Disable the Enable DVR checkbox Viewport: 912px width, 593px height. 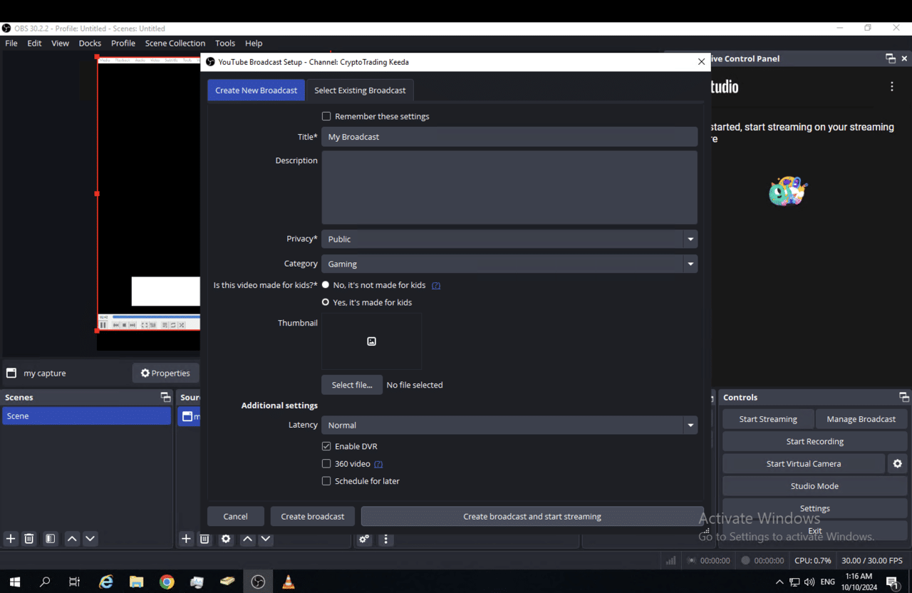pos(326,446)
